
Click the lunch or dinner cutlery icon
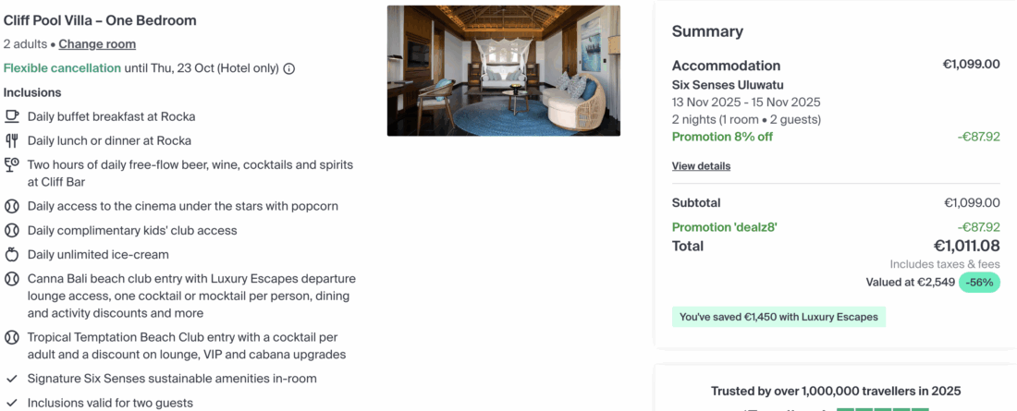[12, 140]
